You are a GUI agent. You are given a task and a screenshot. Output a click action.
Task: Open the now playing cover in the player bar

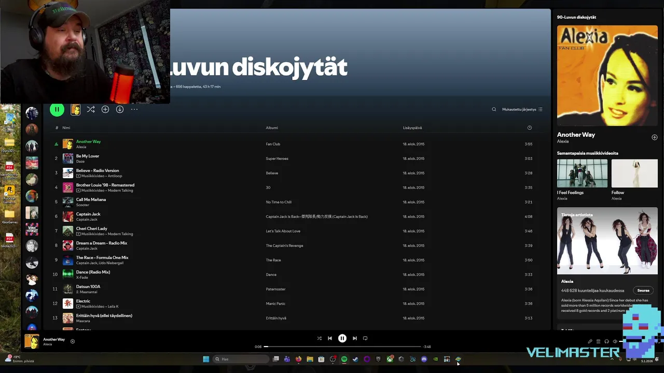click(32, 341)
